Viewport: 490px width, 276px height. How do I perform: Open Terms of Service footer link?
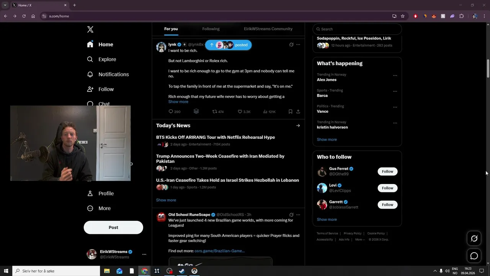[327, 233]
